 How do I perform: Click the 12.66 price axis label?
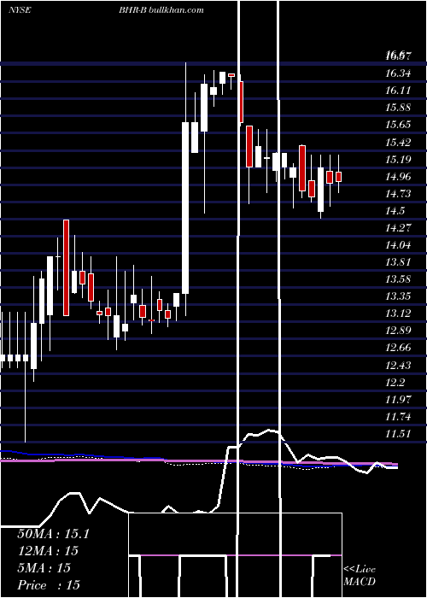pyautogui.click(x=399, y=348)
